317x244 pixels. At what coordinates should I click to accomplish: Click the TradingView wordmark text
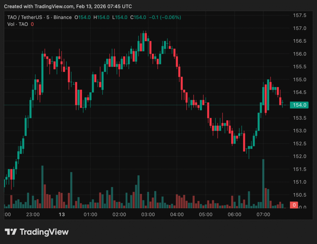point(44,232)
